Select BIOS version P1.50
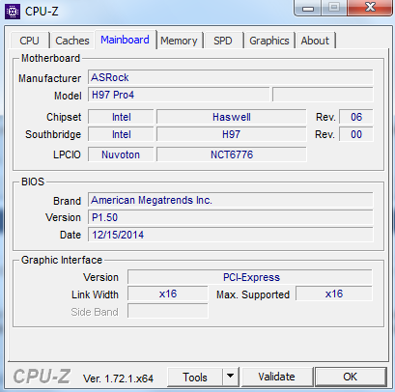 click(x=231, y=217)
